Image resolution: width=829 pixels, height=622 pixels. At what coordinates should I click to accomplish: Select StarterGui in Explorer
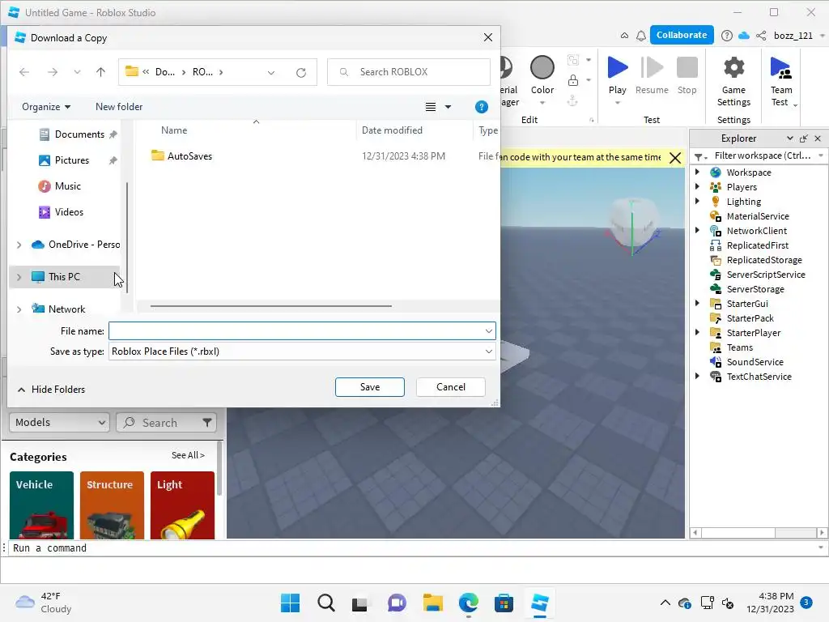[746, 304]
